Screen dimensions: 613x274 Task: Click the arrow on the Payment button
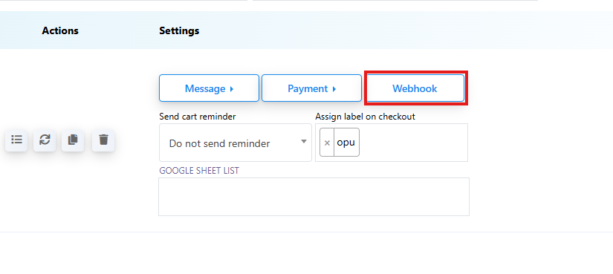tap(334, 88)
